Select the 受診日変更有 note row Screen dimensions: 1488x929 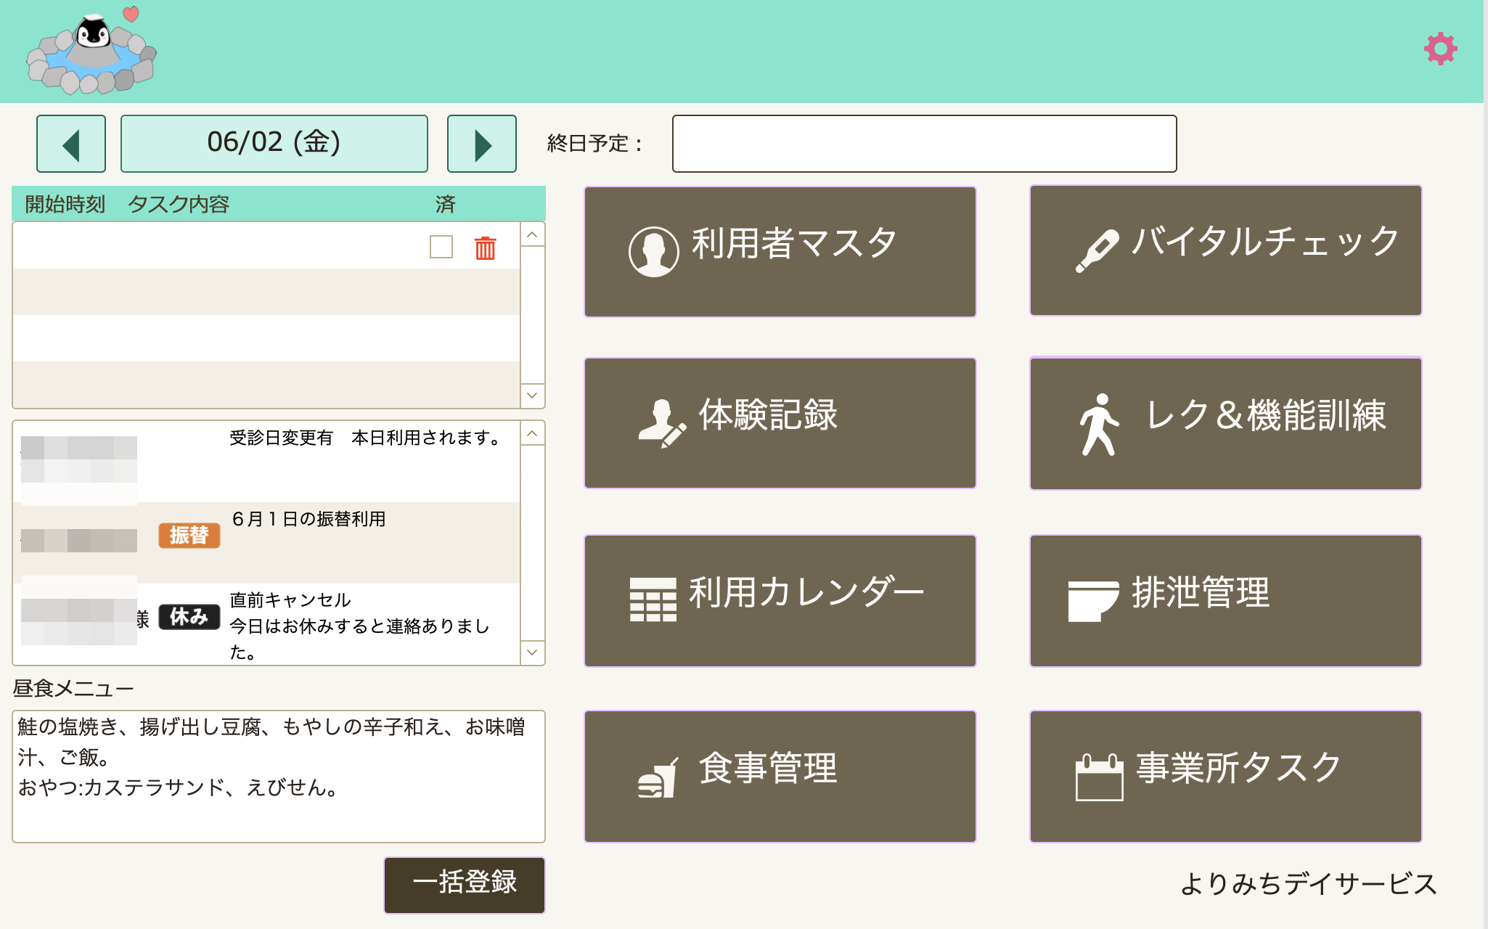(x=266, y=462)
